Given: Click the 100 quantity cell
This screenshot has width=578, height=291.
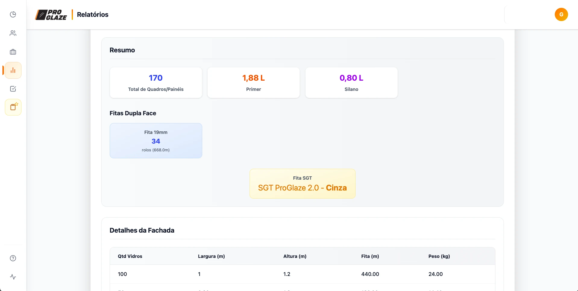Looking at the screenshot, I should pyautogui.click(x=122, y=274).
